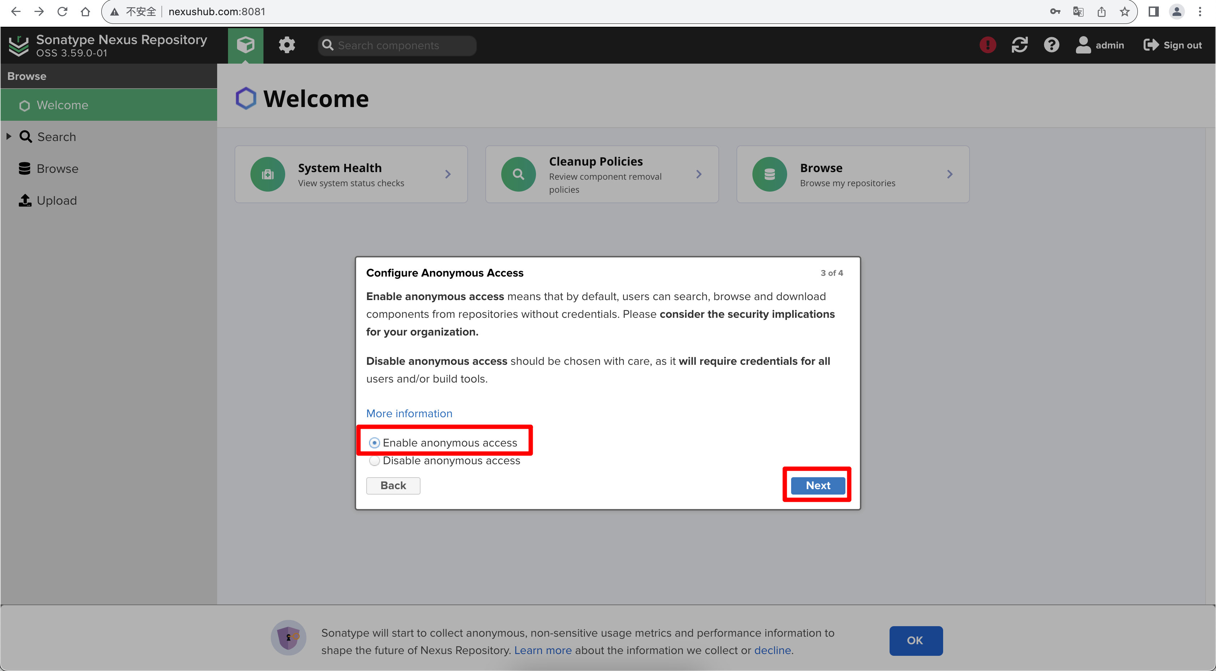Viewport: 1216px width, 671px height.
Task: Click the shield privacy icon
Action: tap(288, 637)
